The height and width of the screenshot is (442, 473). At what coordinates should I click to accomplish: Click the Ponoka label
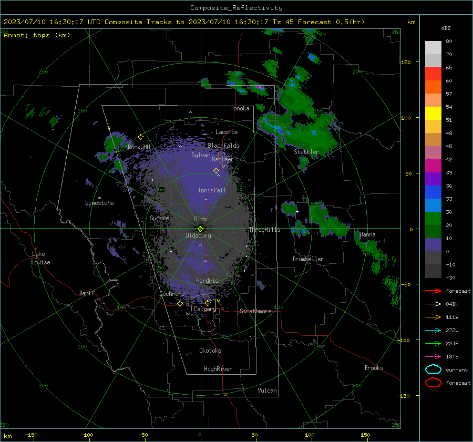pyautogui.click(x=240, y=108)
